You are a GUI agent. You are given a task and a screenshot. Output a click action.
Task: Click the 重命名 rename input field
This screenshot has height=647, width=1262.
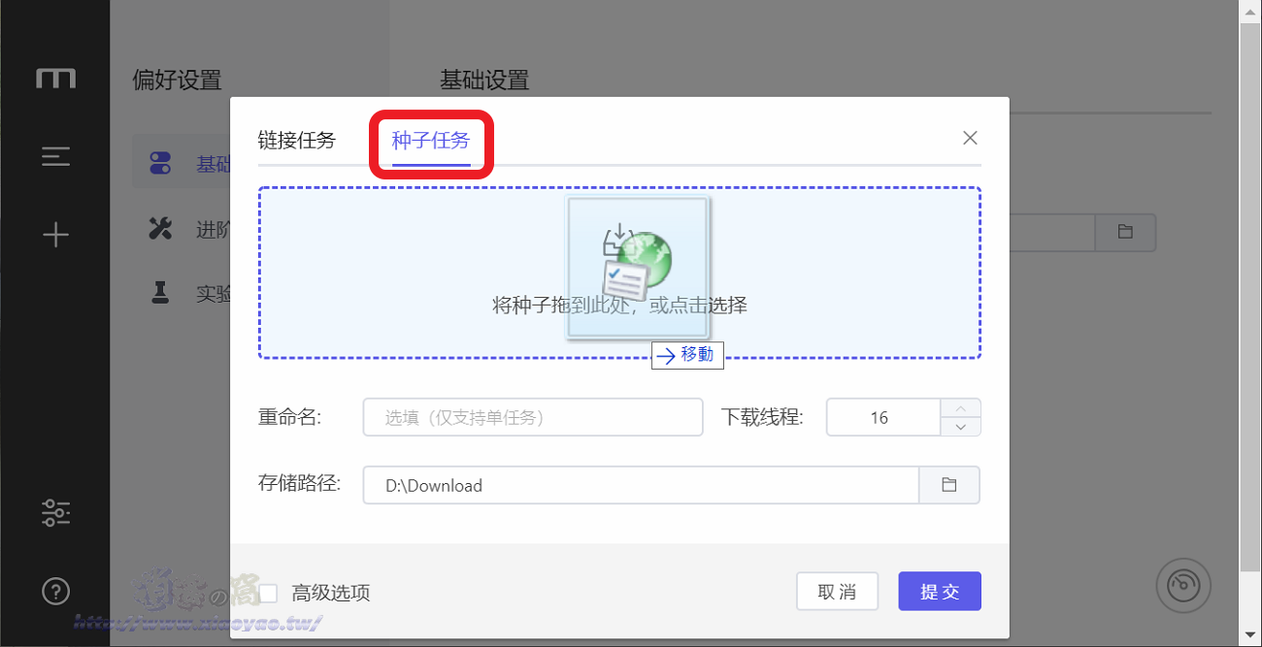[x=532, y=417]
